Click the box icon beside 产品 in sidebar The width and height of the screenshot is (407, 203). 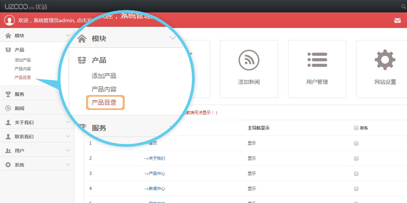tap(8, 50)
